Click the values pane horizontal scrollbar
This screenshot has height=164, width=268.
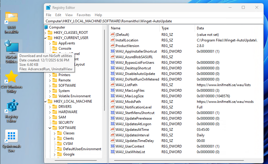[x=179, y=160]
